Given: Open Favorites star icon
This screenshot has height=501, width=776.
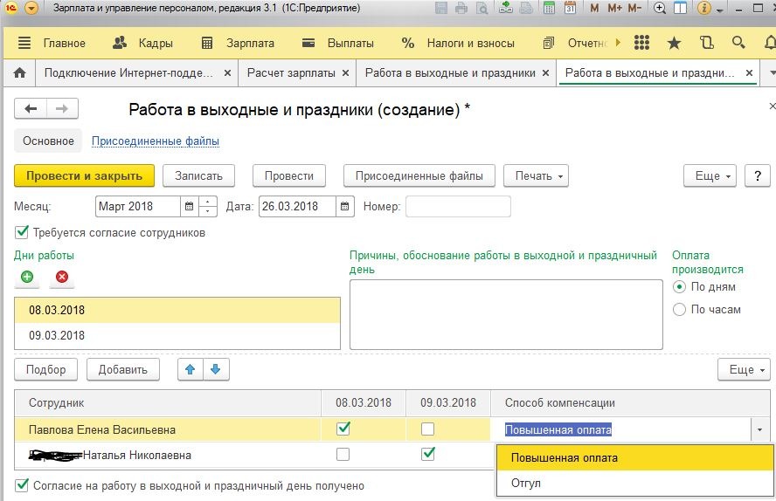Looking at the screenshot, I should pyautogui.click(x=674, y=44).
